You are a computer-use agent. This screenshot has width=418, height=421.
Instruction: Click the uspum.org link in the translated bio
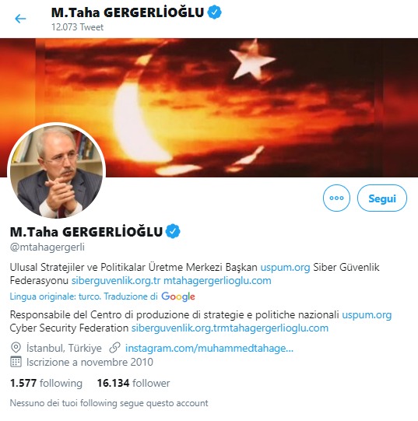[x=367, y=314]
